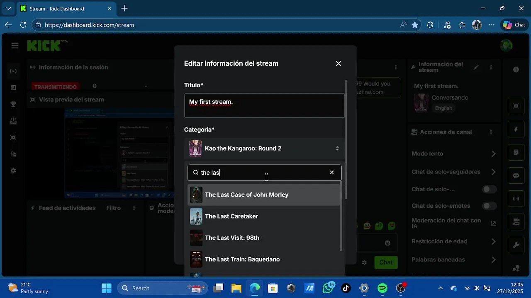Open the stream section in left sidebar
This screenshot has width=531, height=298.
point(13,71)
